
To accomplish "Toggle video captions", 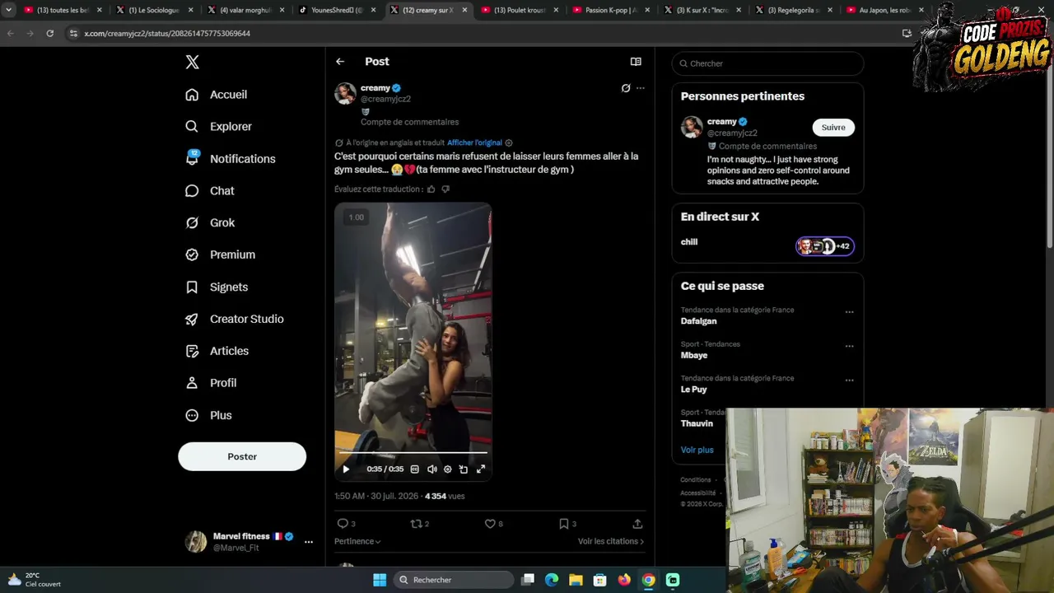I will [x=414, y=469].
